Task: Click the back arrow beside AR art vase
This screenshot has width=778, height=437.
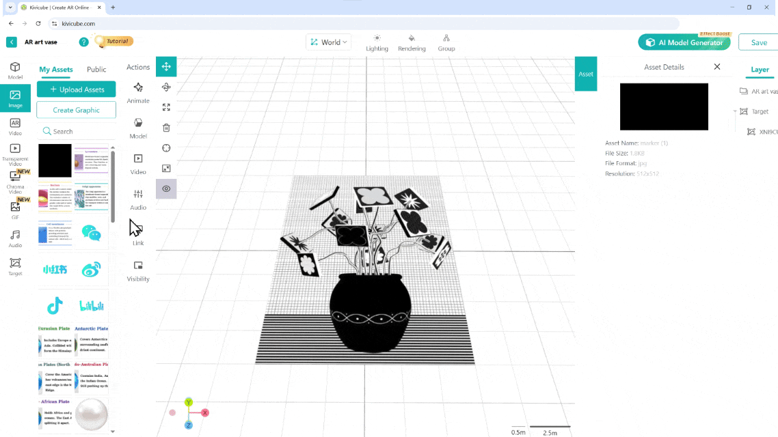Action: pyautogui.click(x=12, y=42)
